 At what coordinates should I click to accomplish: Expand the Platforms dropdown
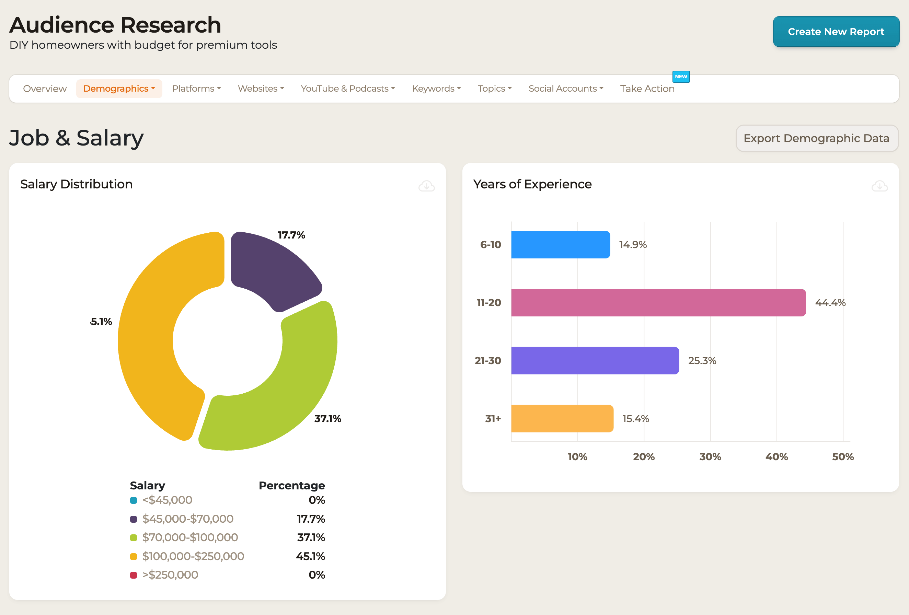coord(197,88)
